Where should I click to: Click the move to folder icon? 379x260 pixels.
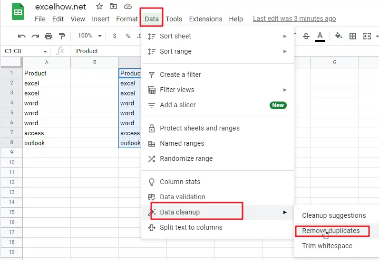point(113,6)
